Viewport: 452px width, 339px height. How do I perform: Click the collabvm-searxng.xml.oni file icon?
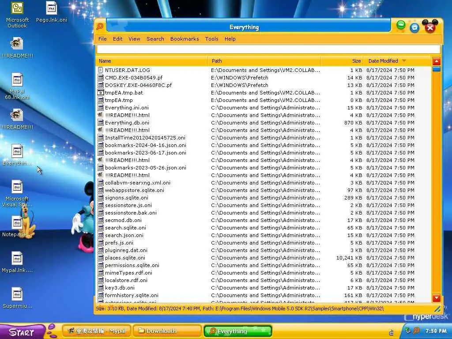pyautogui.click(x=100, y=182)
